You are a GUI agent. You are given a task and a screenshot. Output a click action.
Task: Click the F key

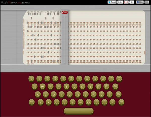pyautogui.click(x=62, y=94)
